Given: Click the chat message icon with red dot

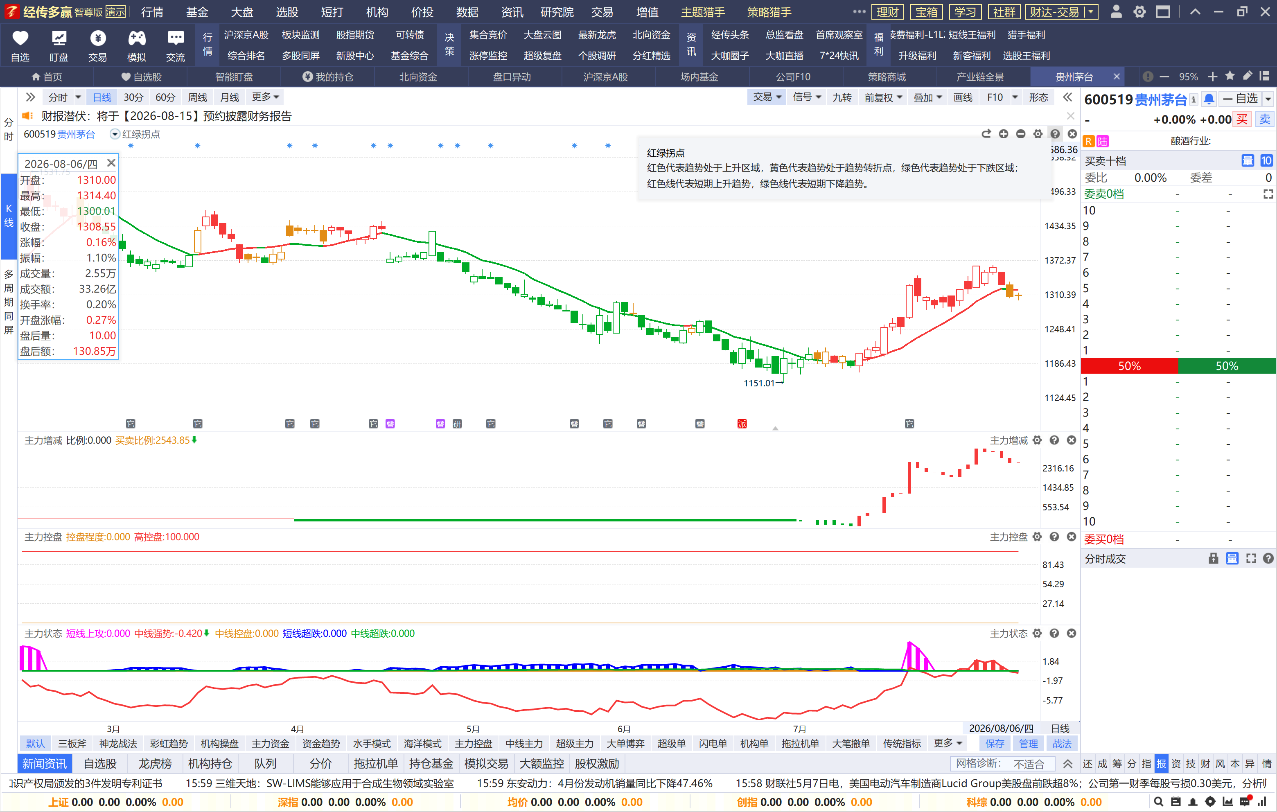Looking at the screenshot, I should coord(1245,802).
